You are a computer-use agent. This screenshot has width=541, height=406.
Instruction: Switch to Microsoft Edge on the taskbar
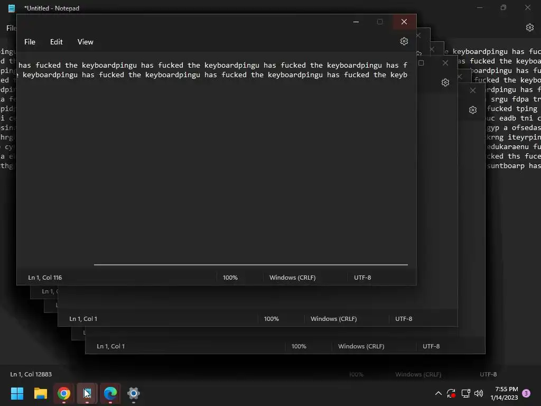110,393
